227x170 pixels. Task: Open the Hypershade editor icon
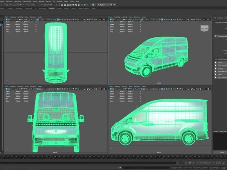(x=73, y=5)
